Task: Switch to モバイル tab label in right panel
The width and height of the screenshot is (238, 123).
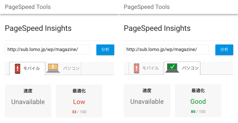Action: [x=151, y=68]
